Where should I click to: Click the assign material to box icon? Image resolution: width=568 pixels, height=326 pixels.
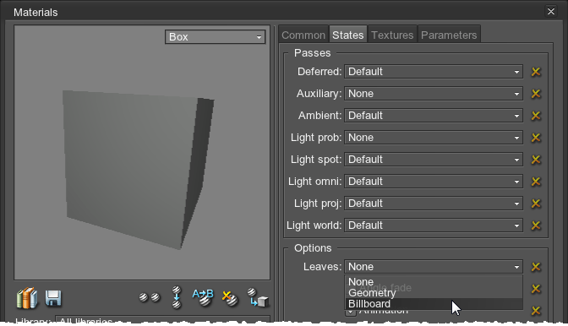point(258,297)
